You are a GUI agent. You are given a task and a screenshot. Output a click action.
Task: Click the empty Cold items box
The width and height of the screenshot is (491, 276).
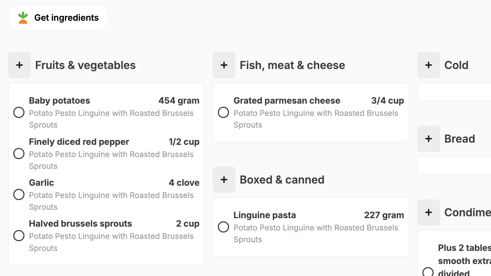pyautogui.click(x=454, y=92)
